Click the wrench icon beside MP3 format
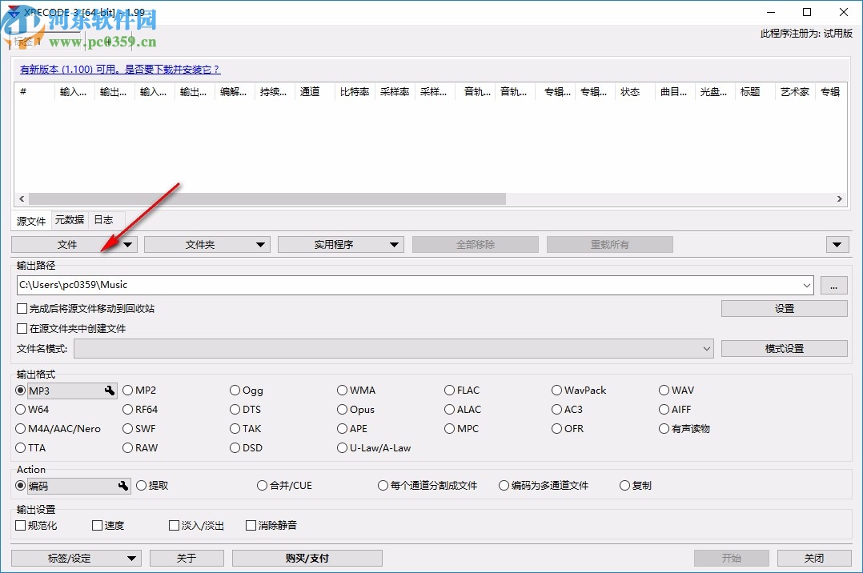 [109, 391]
